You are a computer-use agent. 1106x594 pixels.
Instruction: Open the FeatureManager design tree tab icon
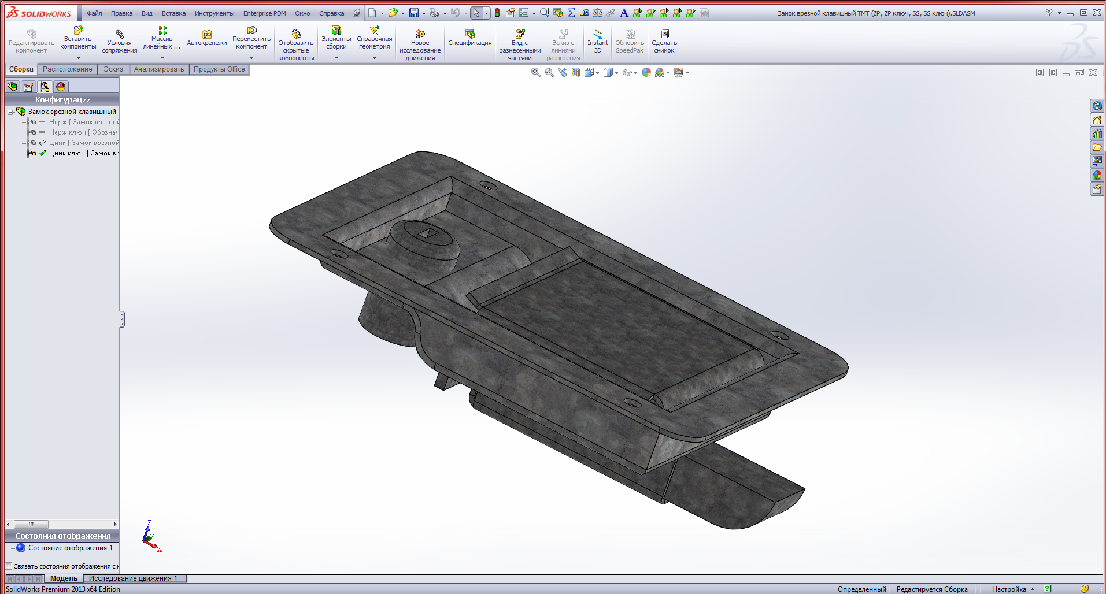pos(12,87)
